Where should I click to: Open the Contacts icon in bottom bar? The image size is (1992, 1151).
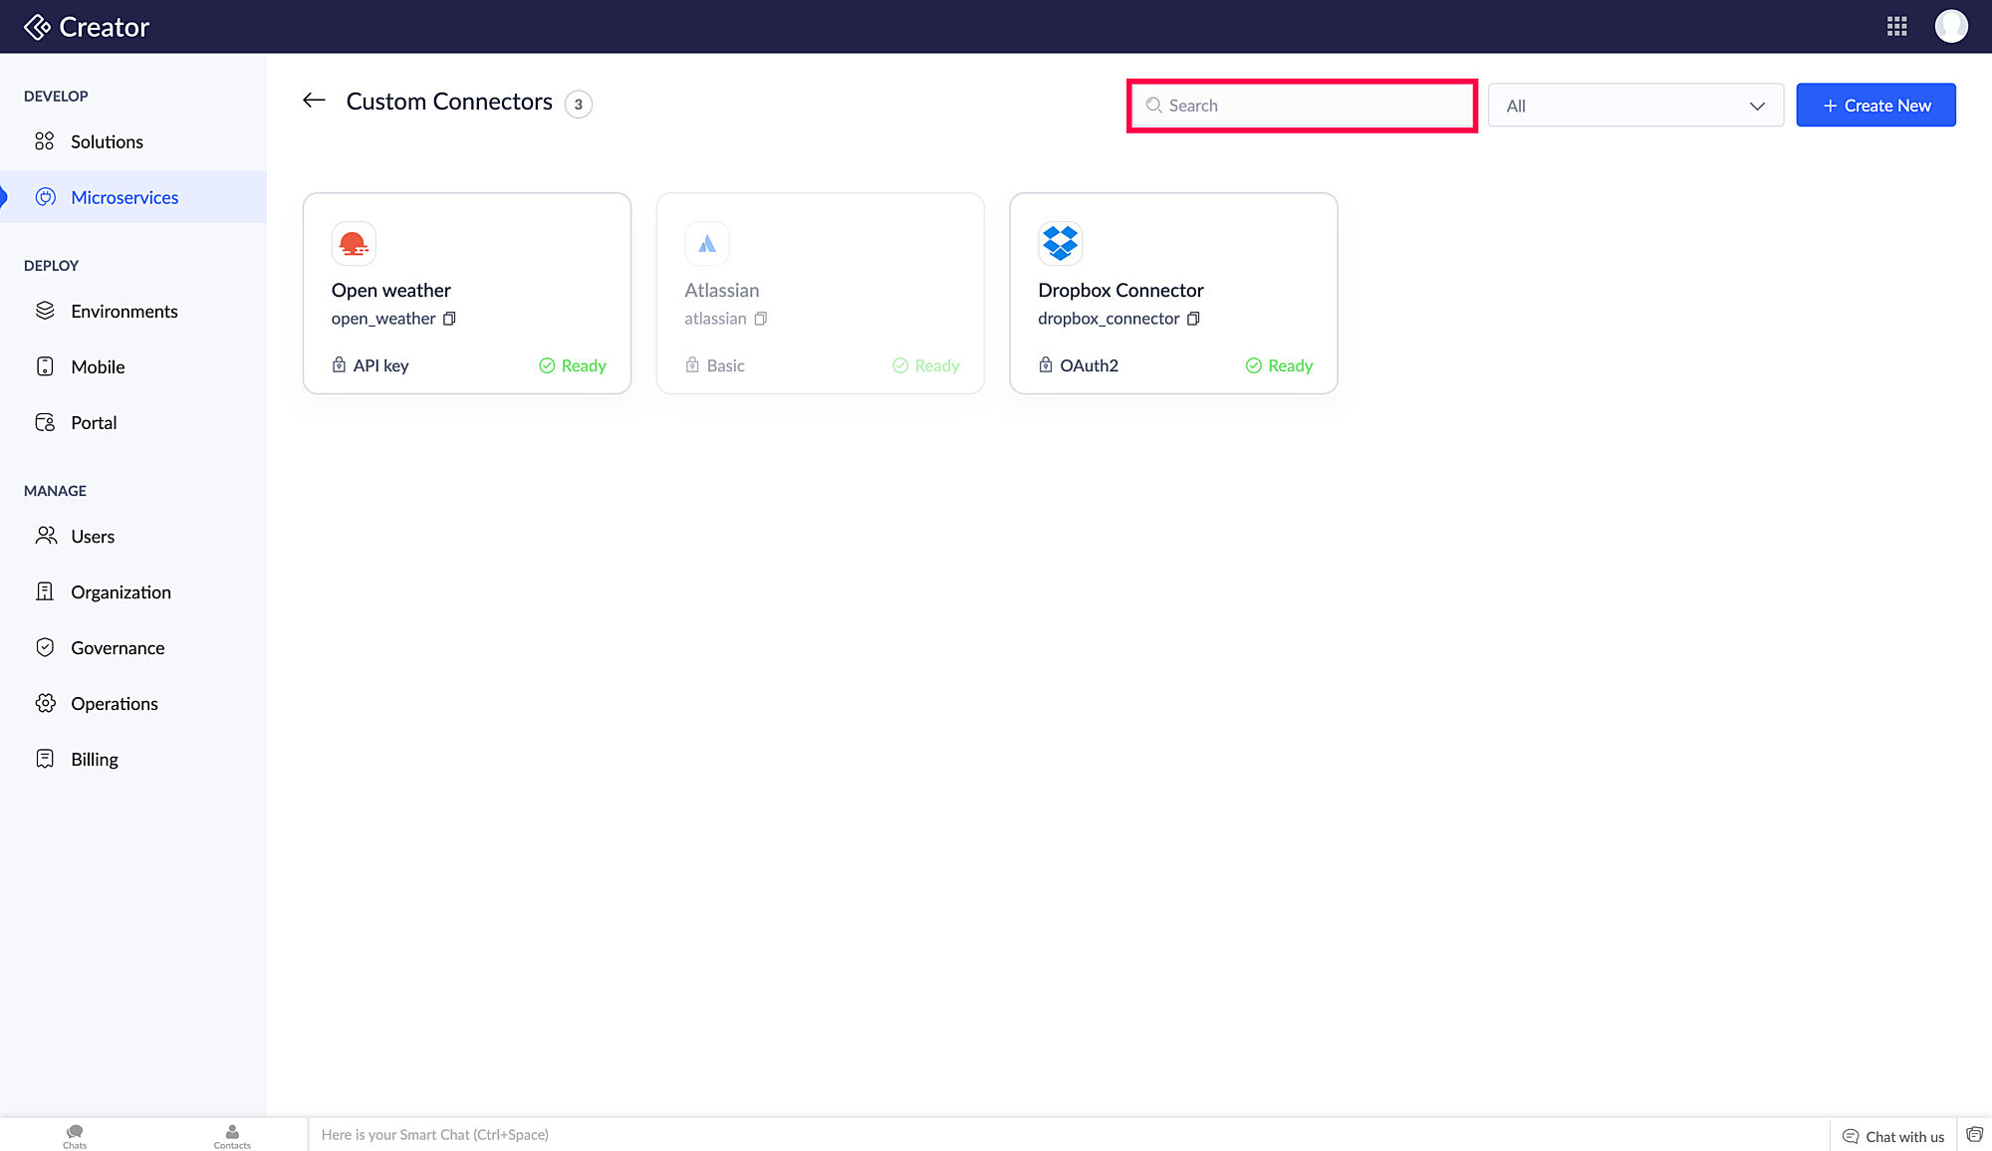[232, 1135]
